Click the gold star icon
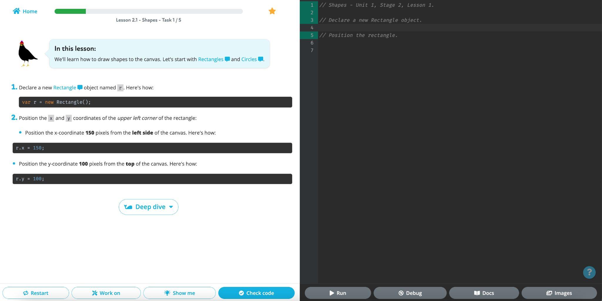This screenshot has height=301, width=602. 272,11
